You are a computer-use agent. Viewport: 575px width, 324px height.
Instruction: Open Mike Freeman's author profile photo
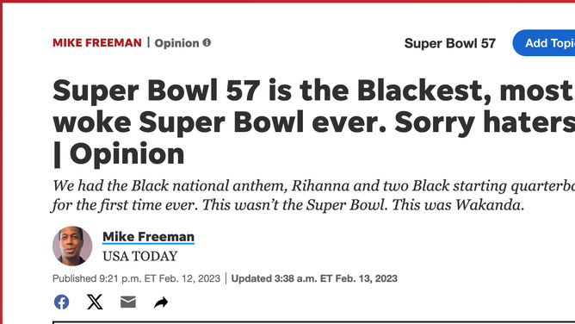click(72, 246)
